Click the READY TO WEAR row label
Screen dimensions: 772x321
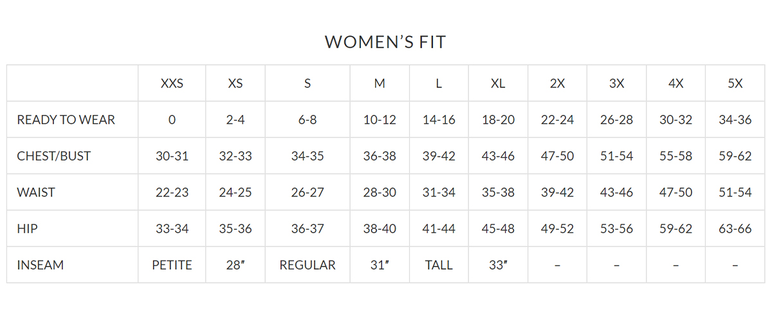[x=66, y=120]
